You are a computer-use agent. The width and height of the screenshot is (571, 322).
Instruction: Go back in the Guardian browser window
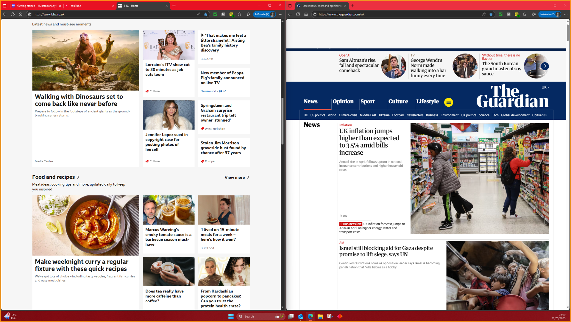[290, 14]
